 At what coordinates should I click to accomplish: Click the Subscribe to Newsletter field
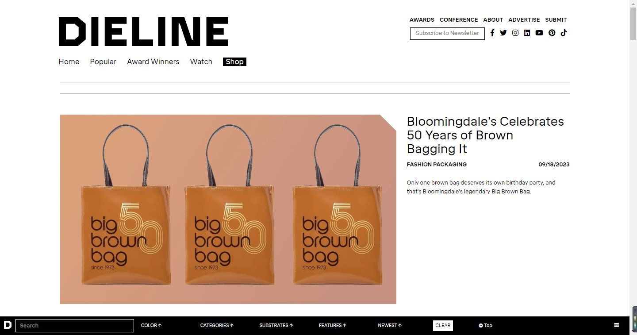click(x=447, y=33)
